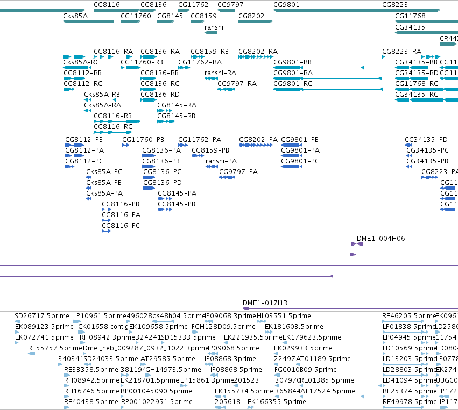
Task: Select transcript CG8136-RD
Action: pyautogui.click(x=160, y=95)
